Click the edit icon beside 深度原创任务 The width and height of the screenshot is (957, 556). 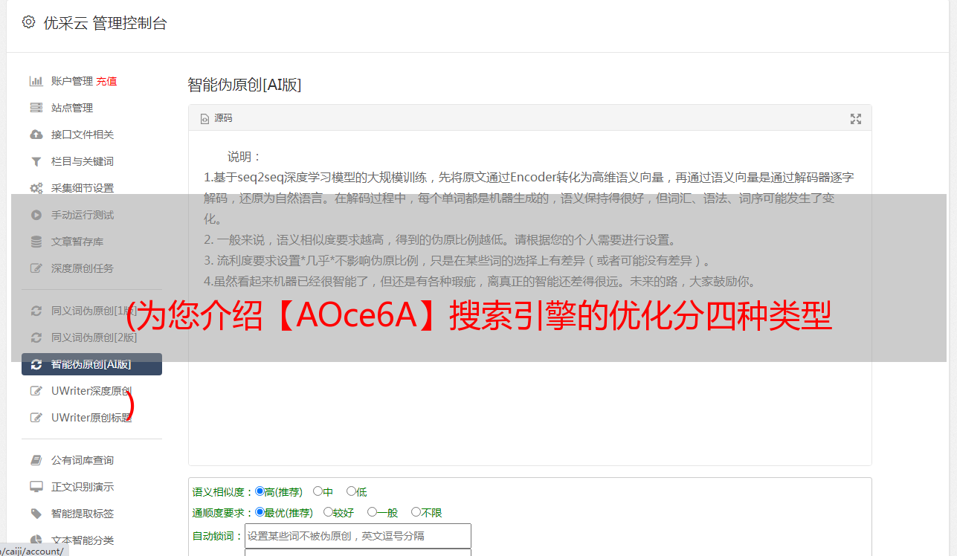tap(36, 268)
